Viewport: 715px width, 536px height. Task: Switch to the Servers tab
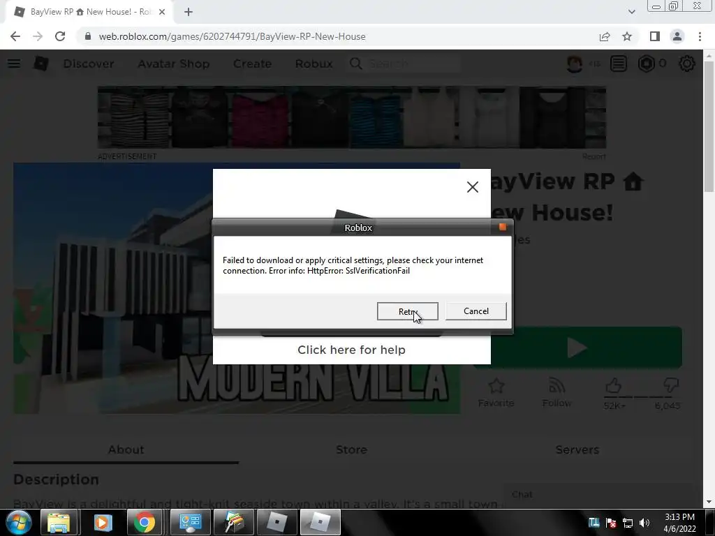[x=577, y=449]
